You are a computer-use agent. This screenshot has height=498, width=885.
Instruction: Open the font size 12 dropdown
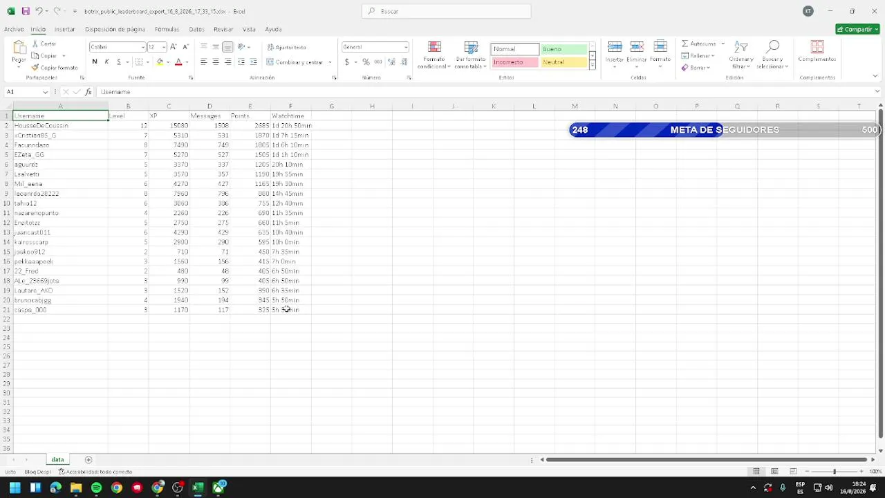(x=164, y=47)
